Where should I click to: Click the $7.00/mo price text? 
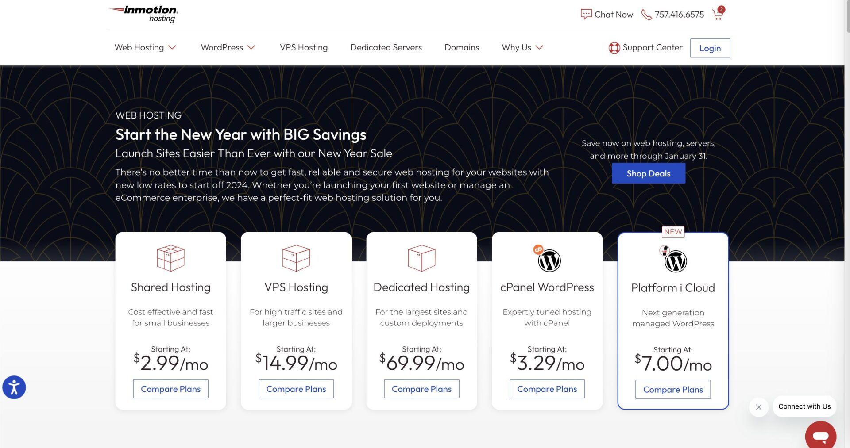pyautogui.click(x=673, y=363)
